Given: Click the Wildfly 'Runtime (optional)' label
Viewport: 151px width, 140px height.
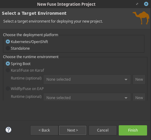Looking at the screenshot, I should (26, 97).
